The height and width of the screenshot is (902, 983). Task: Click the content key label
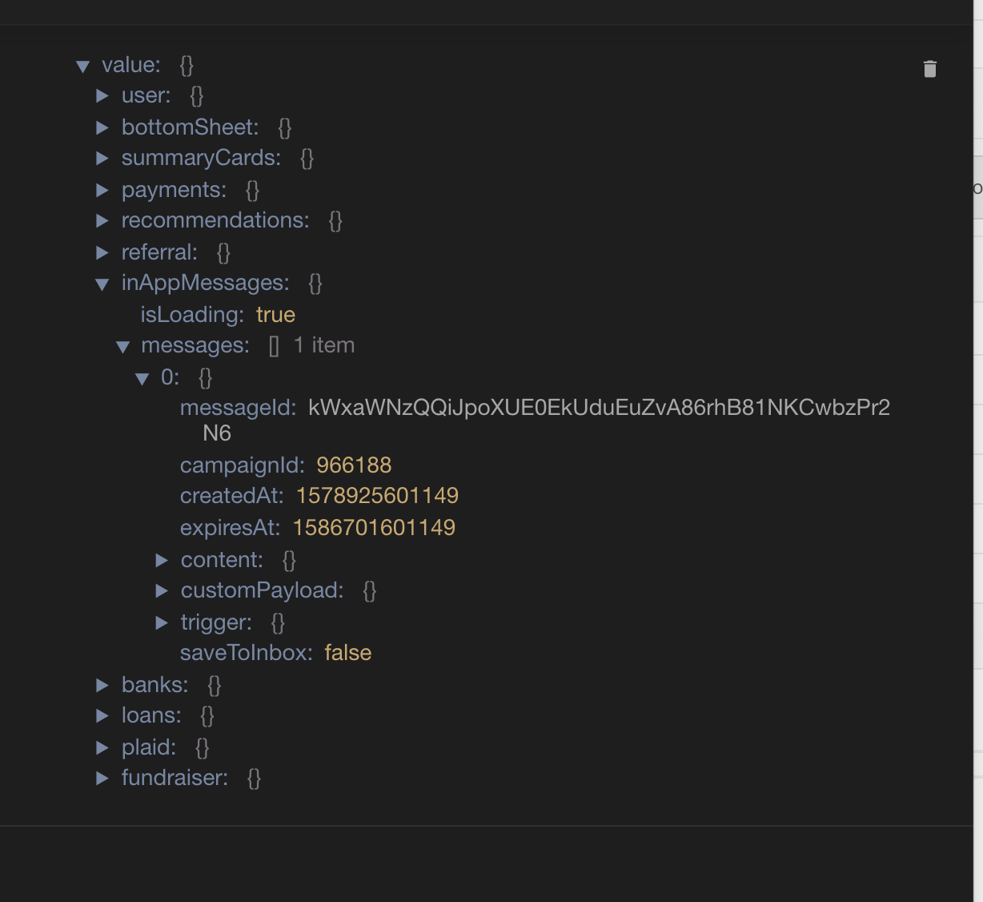tap(222, 560)
